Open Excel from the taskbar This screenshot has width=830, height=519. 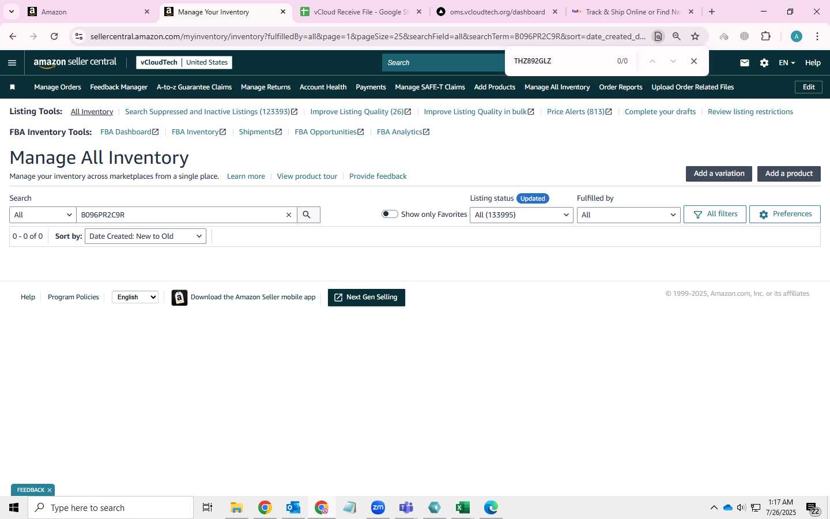[462, 507]
